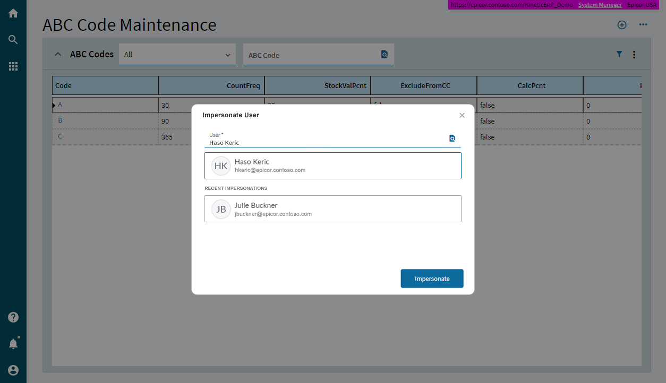Click the ABC Code search lookup icon
Image resolution: width=666 pixels, height=383 pixels.
coord(385,54)
